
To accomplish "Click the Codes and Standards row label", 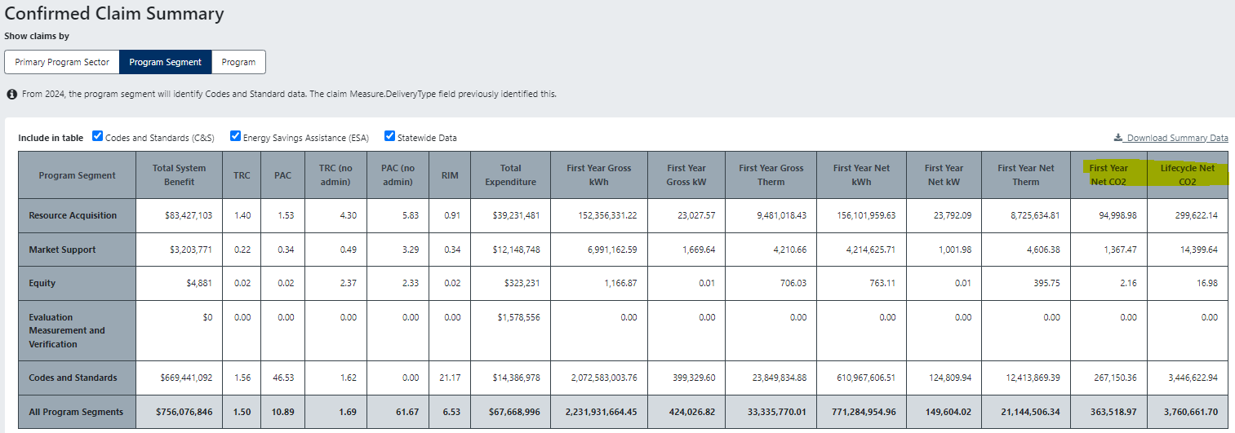I will 73,378.
